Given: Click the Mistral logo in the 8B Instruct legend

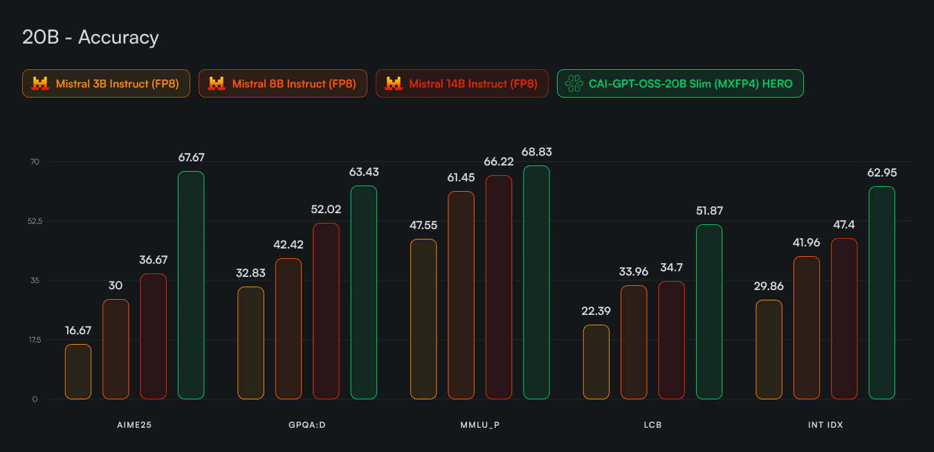Looking at the screenshot, I should click(x=217, y=84).
